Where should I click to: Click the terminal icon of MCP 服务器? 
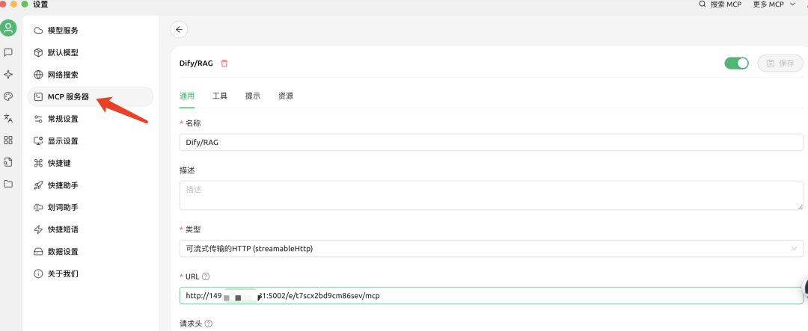coord(38,97)
